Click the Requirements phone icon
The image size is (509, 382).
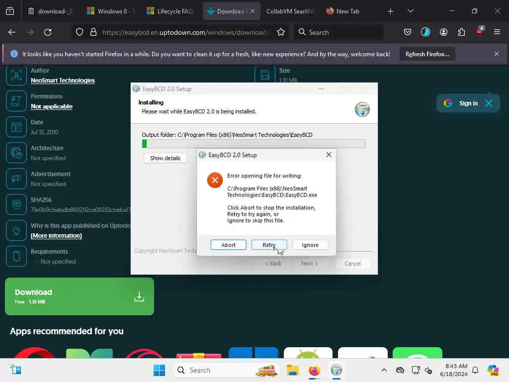(16, 256)
